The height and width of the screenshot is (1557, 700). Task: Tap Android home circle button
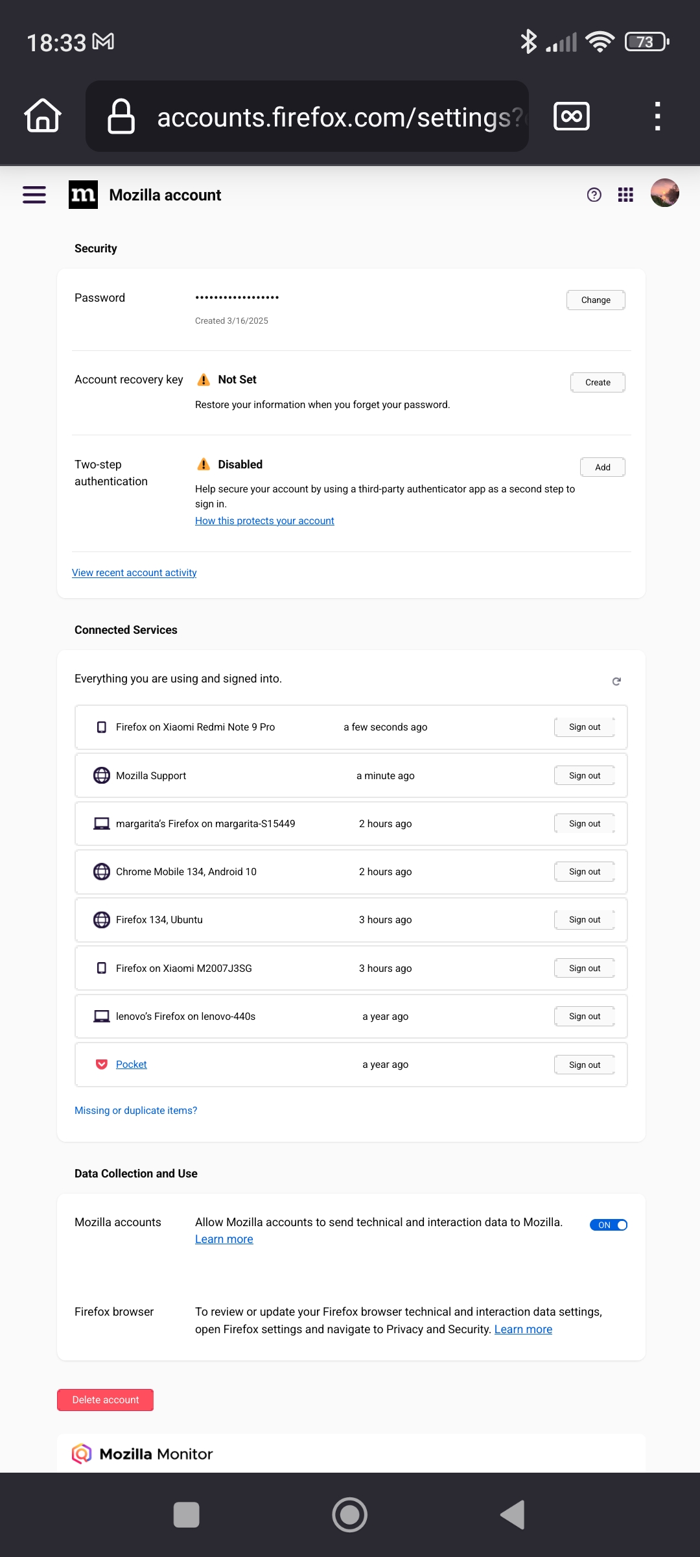pyautogui.click(x=350, y=1515)
